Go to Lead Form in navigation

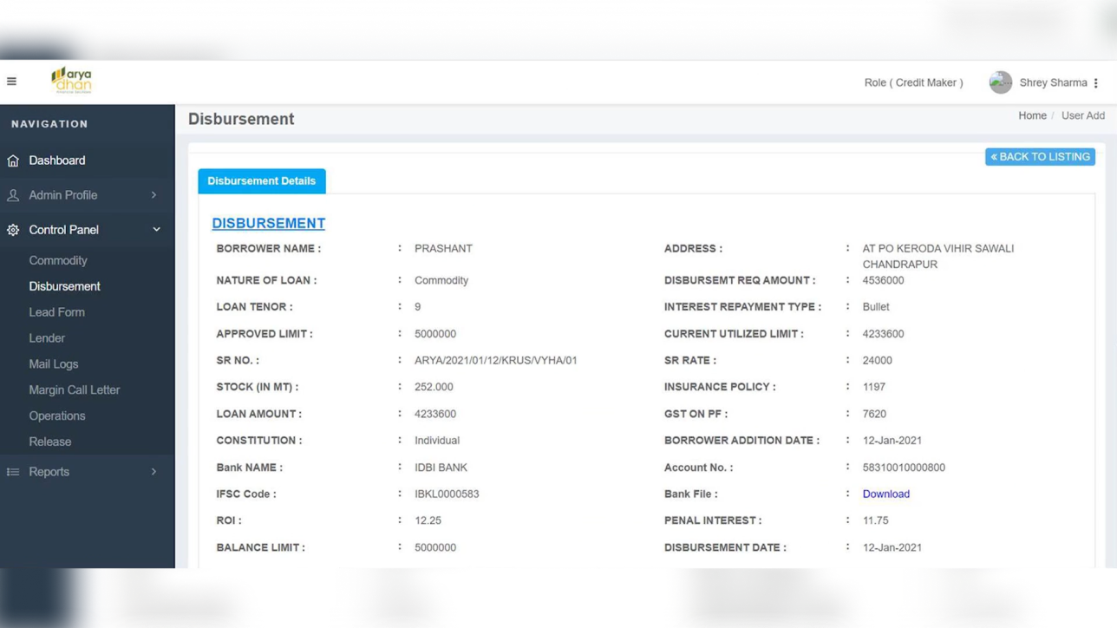pos(56,312)
